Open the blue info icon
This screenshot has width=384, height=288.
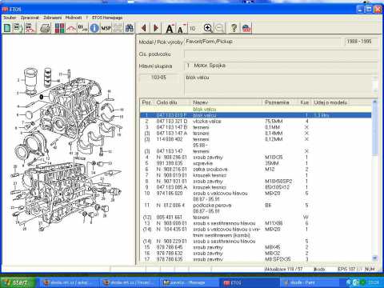click(94, 28)
